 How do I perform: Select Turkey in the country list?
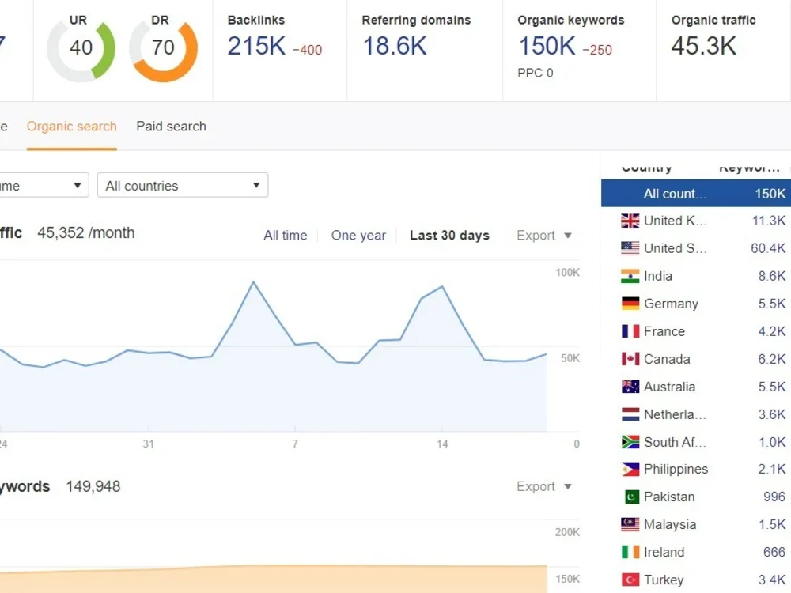click(x=664, y=580)
